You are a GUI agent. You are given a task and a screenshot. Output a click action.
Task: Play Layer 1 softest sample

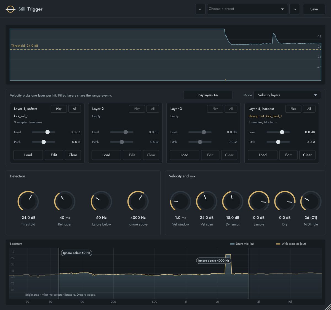click(59, 109)
